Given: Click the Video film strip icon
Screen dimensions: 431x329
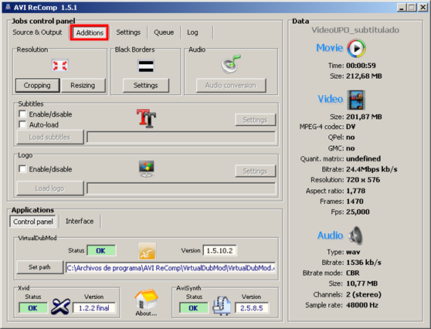Looking at the screenshot, I should coord(356,100).
